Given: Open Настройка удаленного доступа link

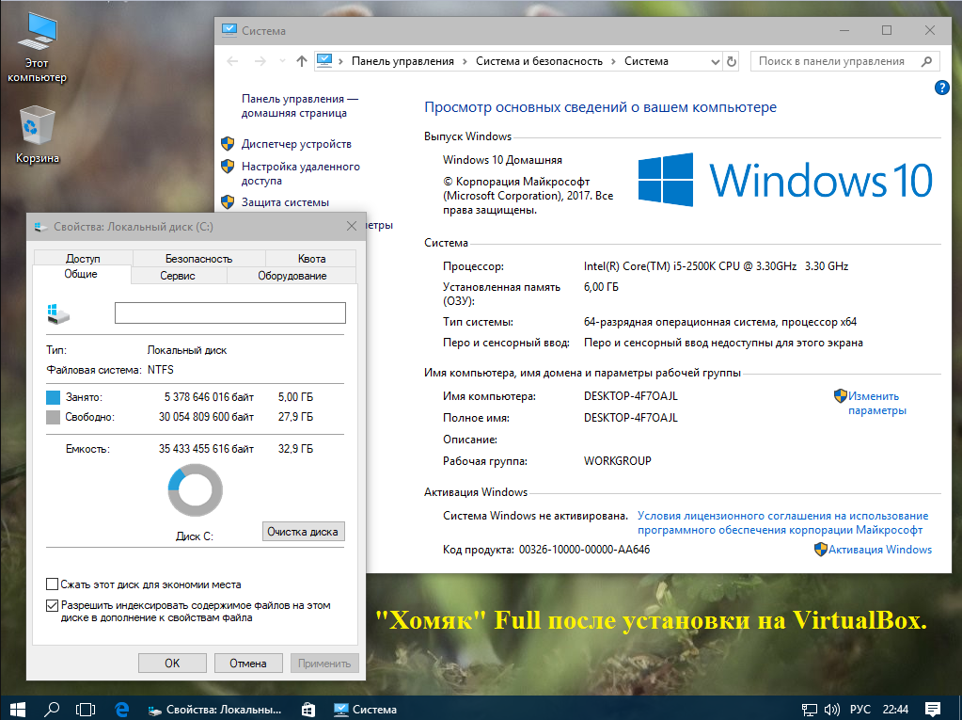Looking at the screenshot, I should 301,173.
